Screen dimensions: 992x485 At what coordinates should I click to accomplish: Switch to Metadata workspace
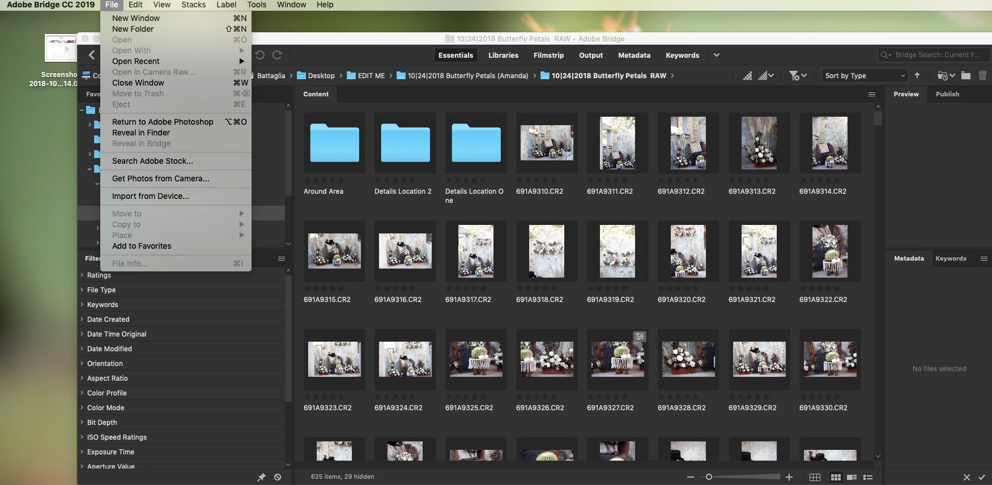[x=634, y=55]
